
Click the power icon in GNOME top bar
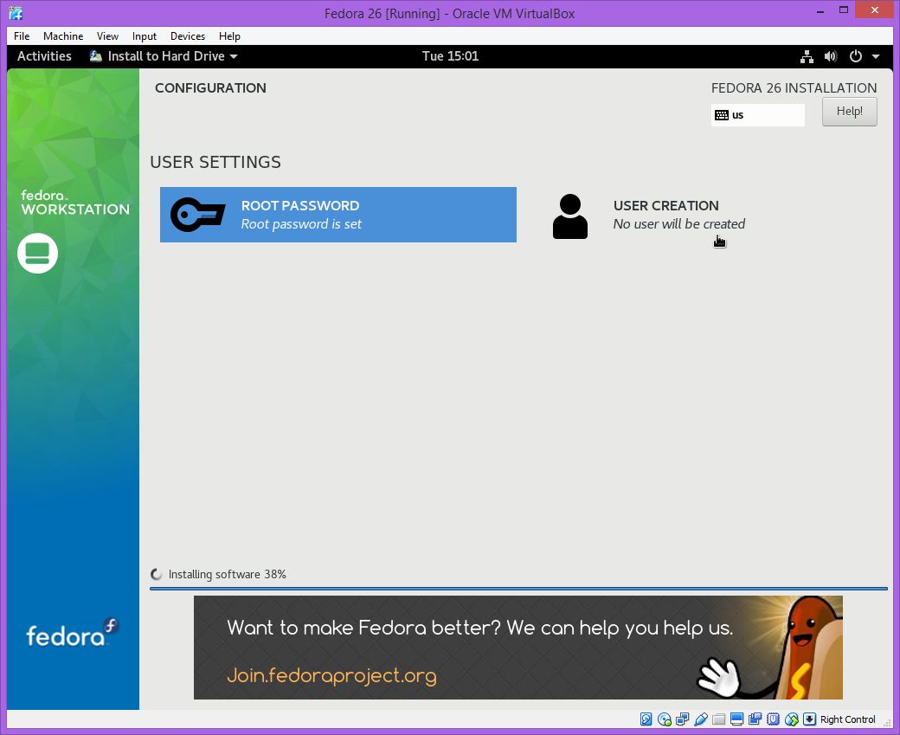tap(855, 56)
